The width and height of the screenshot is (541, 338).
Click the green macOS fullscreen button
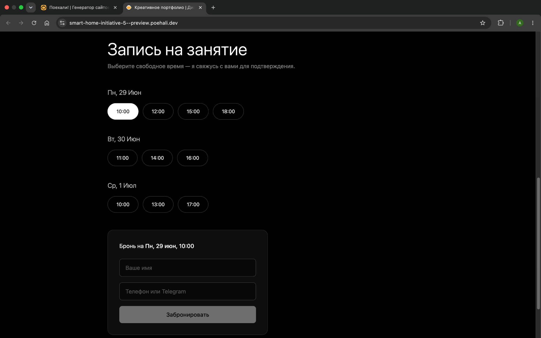coord(21,8)
